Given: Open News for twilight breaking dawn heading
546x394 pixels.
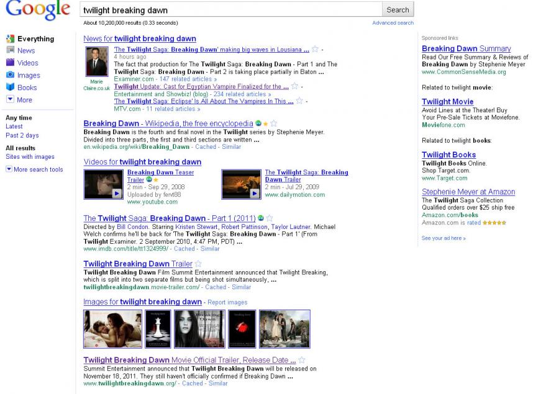Looking at the screenshot, I should click(140, 38).
